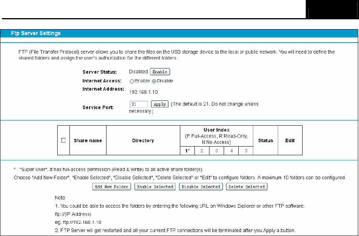The width and height of the screenshot is (359, 236).
Task: Click the example URL ftp://192.168.1.10
Action: click(x=82, y=222)
